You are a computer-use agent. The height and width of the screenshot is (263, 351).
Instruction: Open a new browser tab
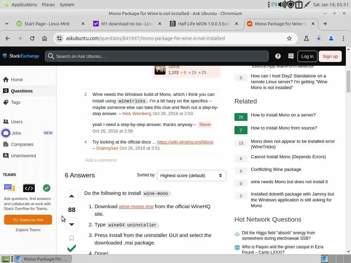click(x=325, y=24)
